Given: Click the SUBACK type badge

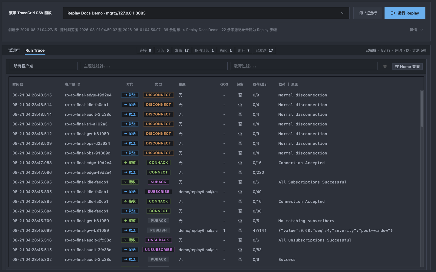Looking at the screenshot, I should (158, 182).
